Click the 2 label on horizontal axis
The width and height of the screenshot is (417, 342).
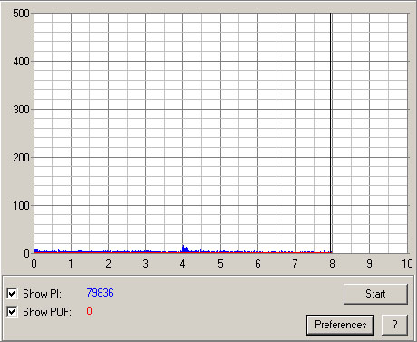click(108, 264)
